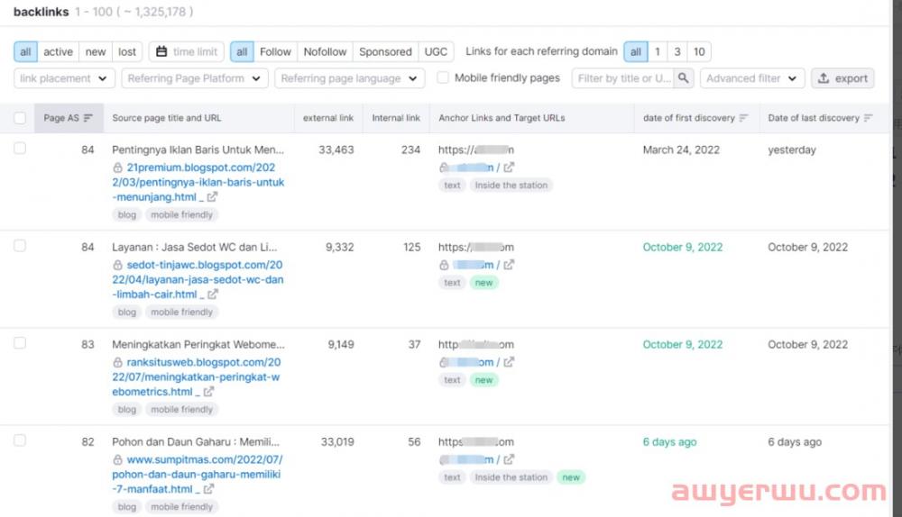
Task: Enable the Mobile friendly pages checkbox
Action: click(443, 78)
